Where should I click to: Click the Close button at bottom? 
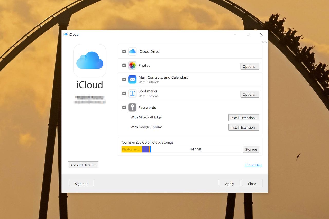tap(252, 184)
